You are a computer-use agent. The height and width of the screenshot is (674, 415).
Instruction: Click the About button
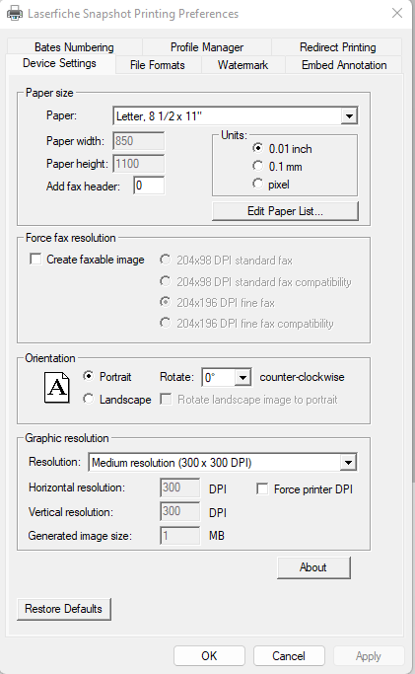(x=313, y=567)
